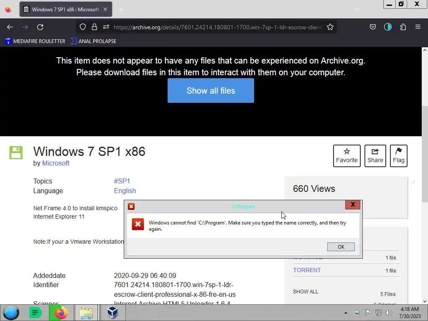The height and width of the screenshot is (321, 428).
Task: Open the English language link
Action: click(x=125, y=191)
